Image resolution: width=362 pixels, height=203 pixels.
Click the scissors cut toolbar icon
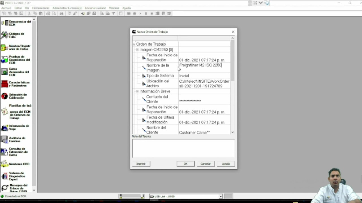point(29,14)
